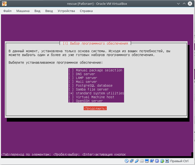Open USB devices status icon

pos(137,161)
